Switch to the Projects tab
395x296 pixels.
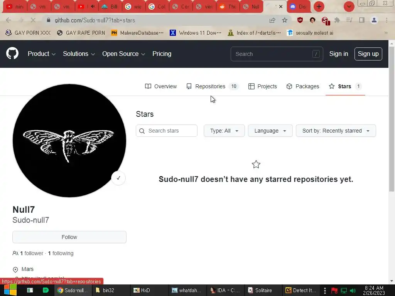pos(262,86)
